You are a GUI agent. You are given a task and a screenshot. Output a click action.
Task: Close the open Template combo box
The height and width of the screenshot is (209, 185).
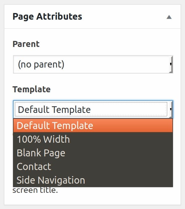[x=93, y=109]
